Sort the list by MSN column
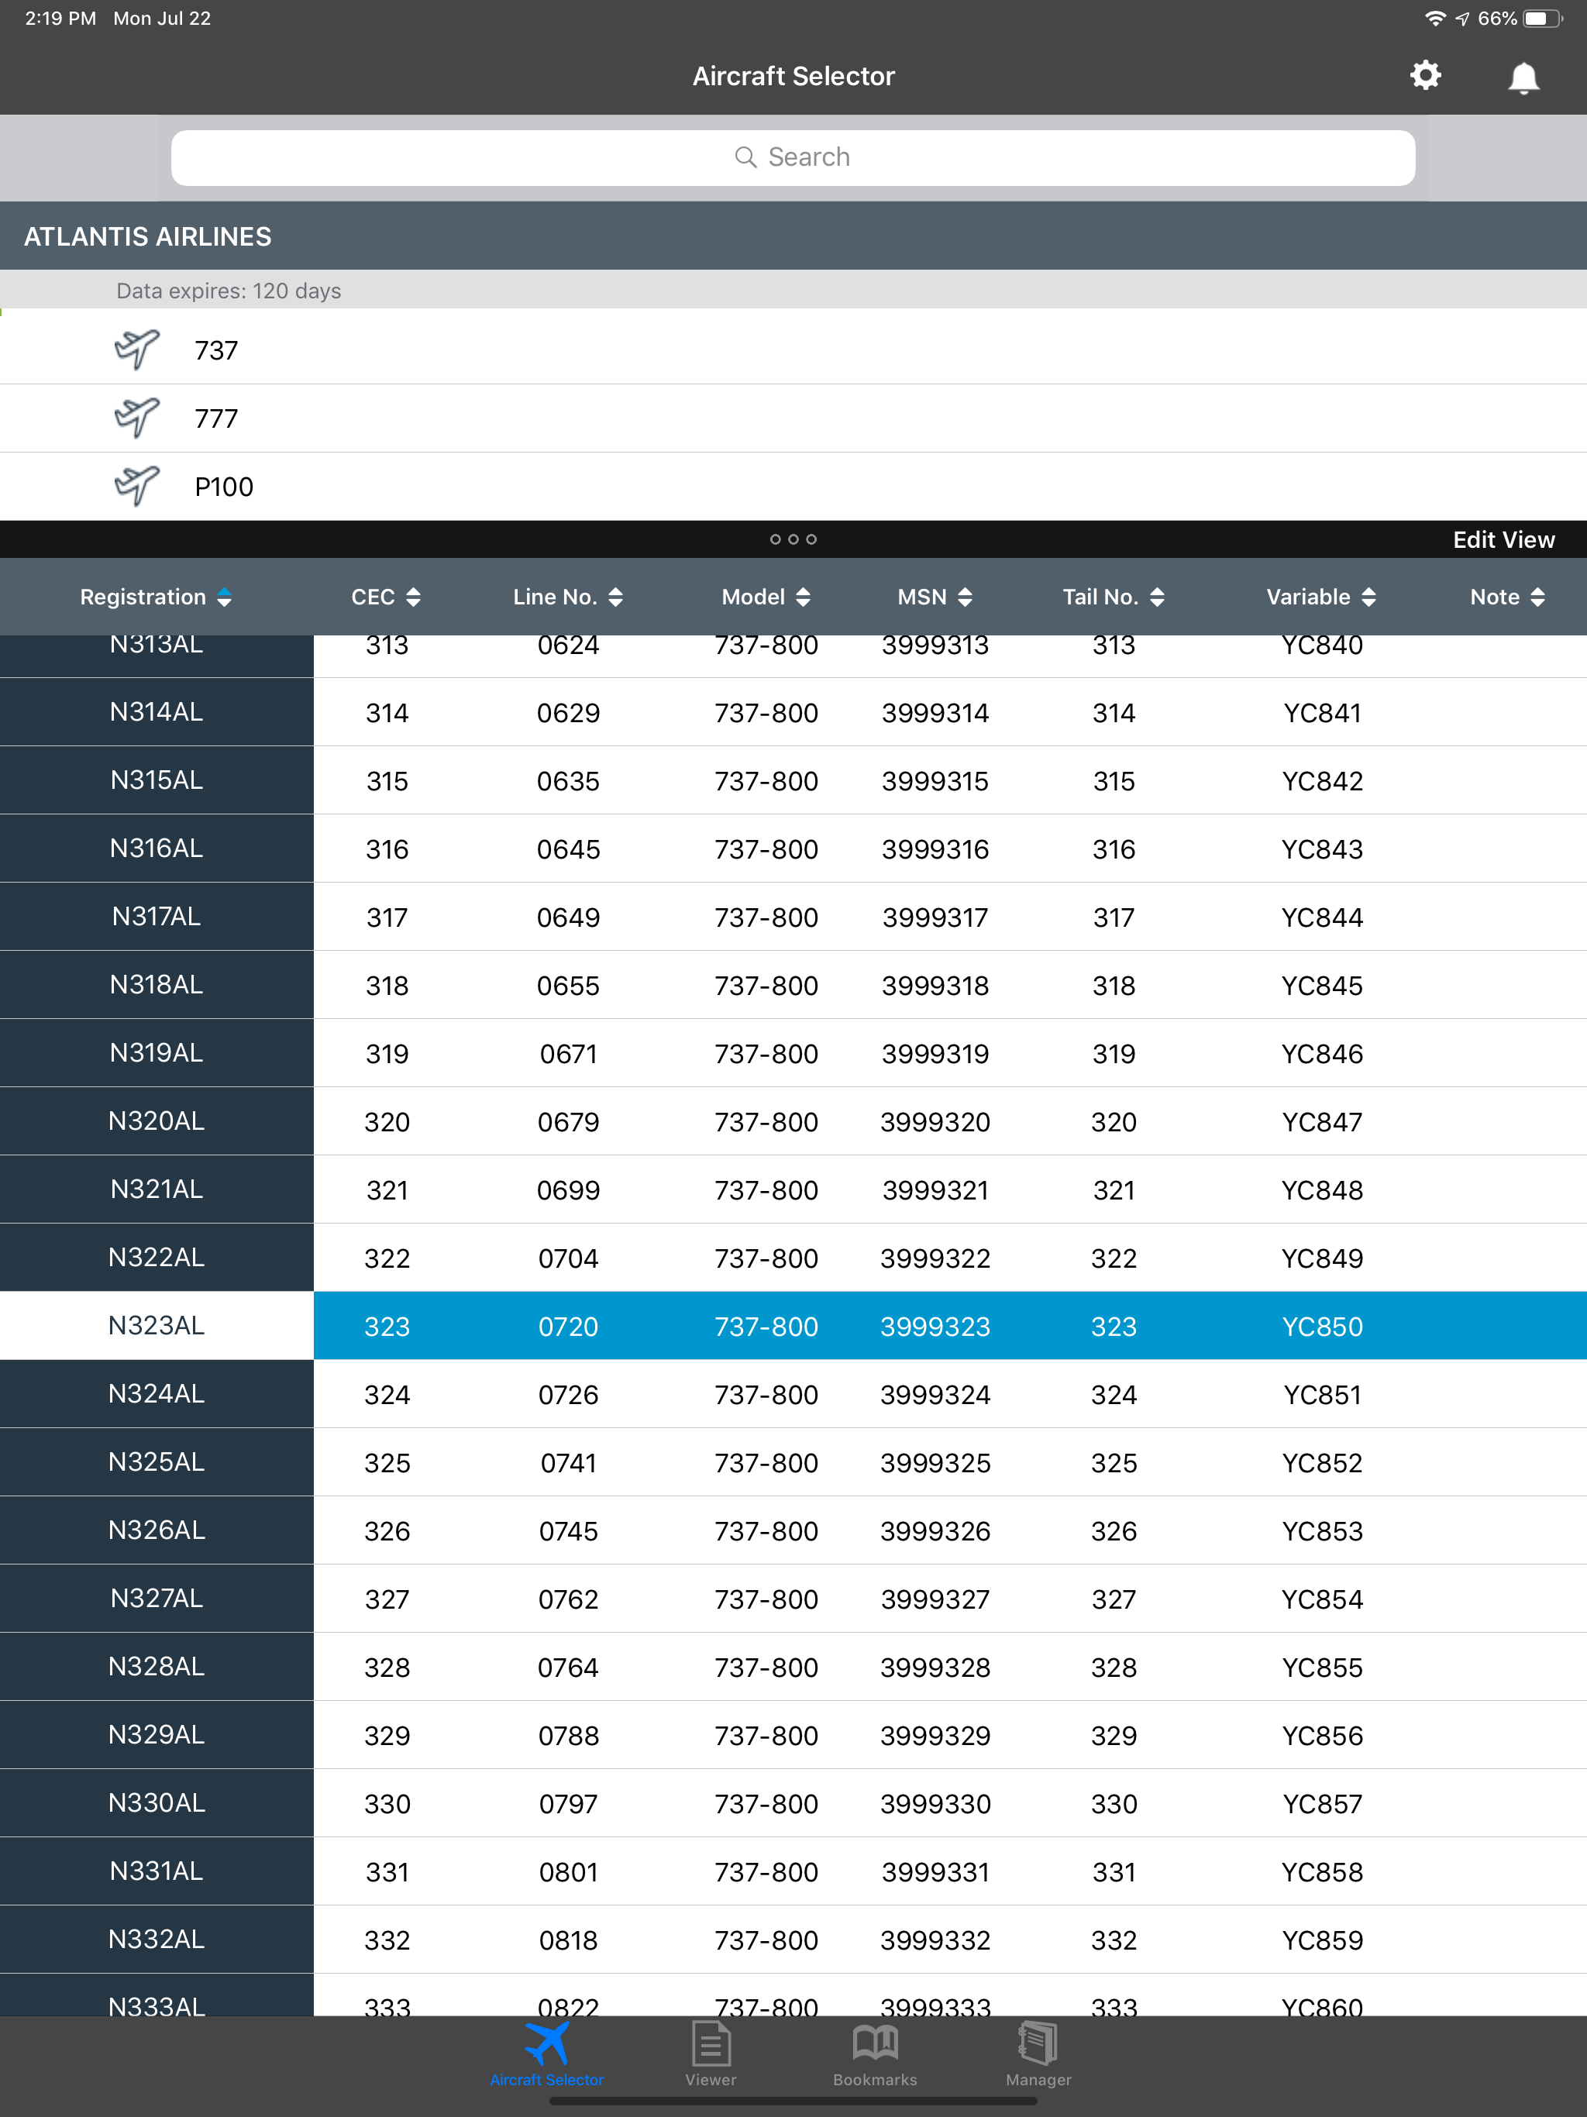Image resolution: width=1587 pixels, height=2117 pixels. tap(935, 597)
